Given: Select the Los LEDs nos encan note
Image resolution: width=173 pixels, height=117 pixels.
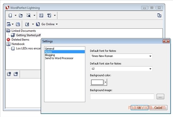Looking at the screenshot, I should pos(28,48).
